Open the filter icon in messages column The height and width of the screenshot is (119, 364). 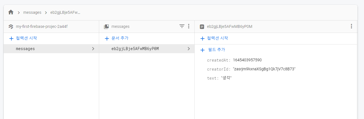[x=182, y=26]
